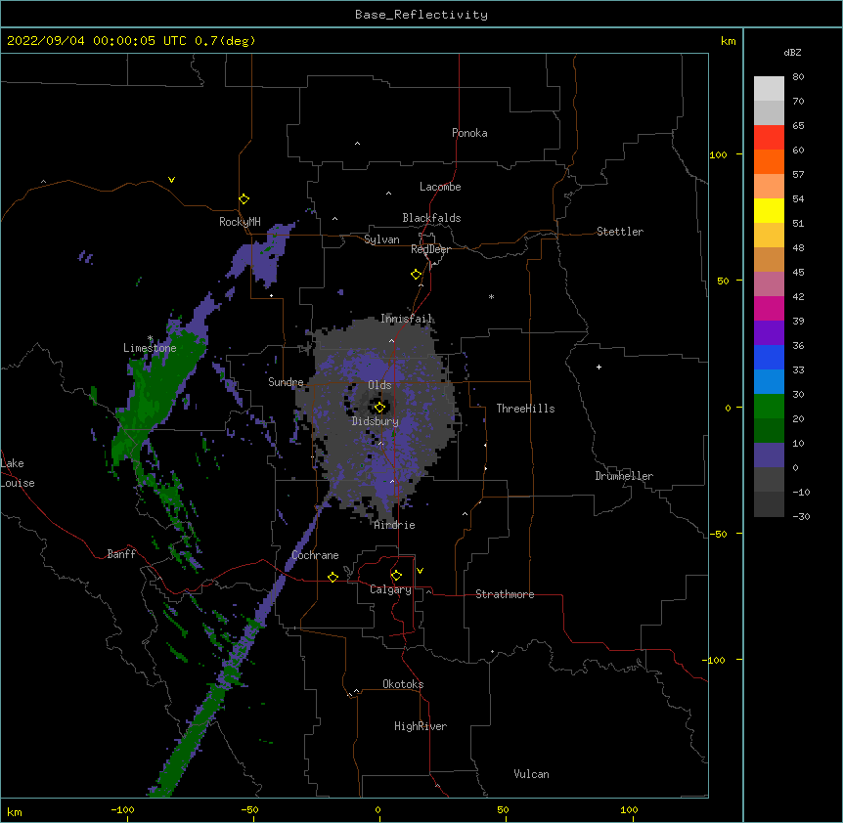Image resolution: width=843 pixels, height=823 pixels.
Task: Click the red swatch in dBZ legend
Action: click(769, 137)
